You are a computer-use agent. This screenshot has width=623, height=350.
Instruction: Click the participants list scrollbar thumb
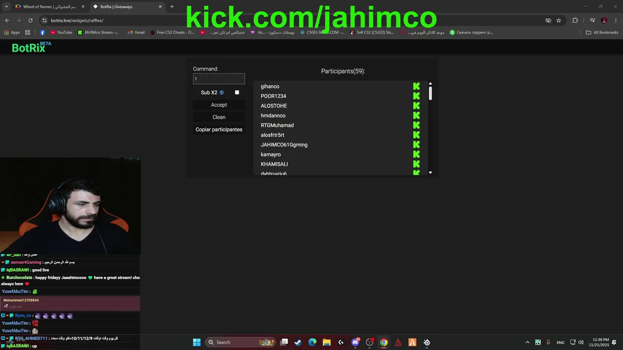[430, 92]
